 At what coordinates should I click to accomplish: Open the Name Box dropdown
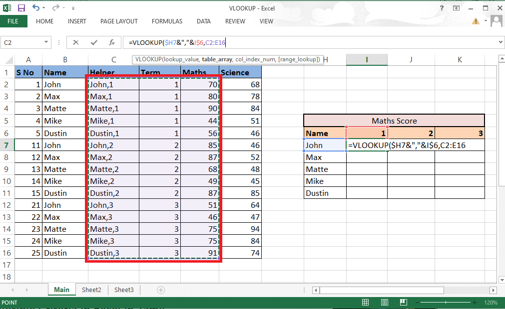[x=47, y=42]
